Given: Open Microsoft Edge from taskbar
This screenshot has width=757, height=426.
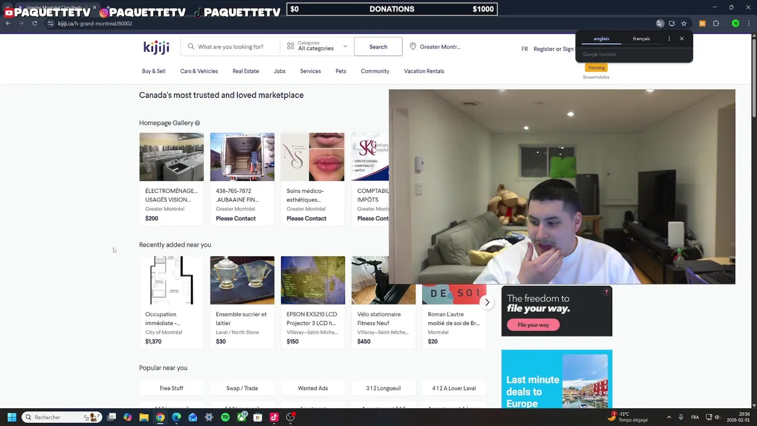Looking at the screenshot, I should coord(176,417).
